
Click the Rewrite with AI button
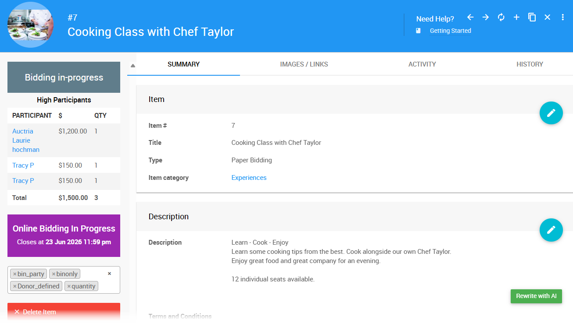pyautogui.click(x=536, y=296)
